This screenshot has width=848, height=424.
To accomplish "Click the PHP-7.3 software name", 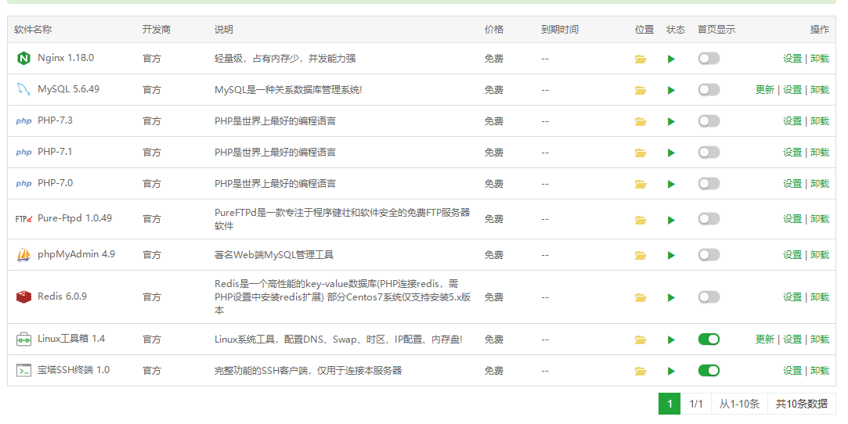I will coord(55,120).
